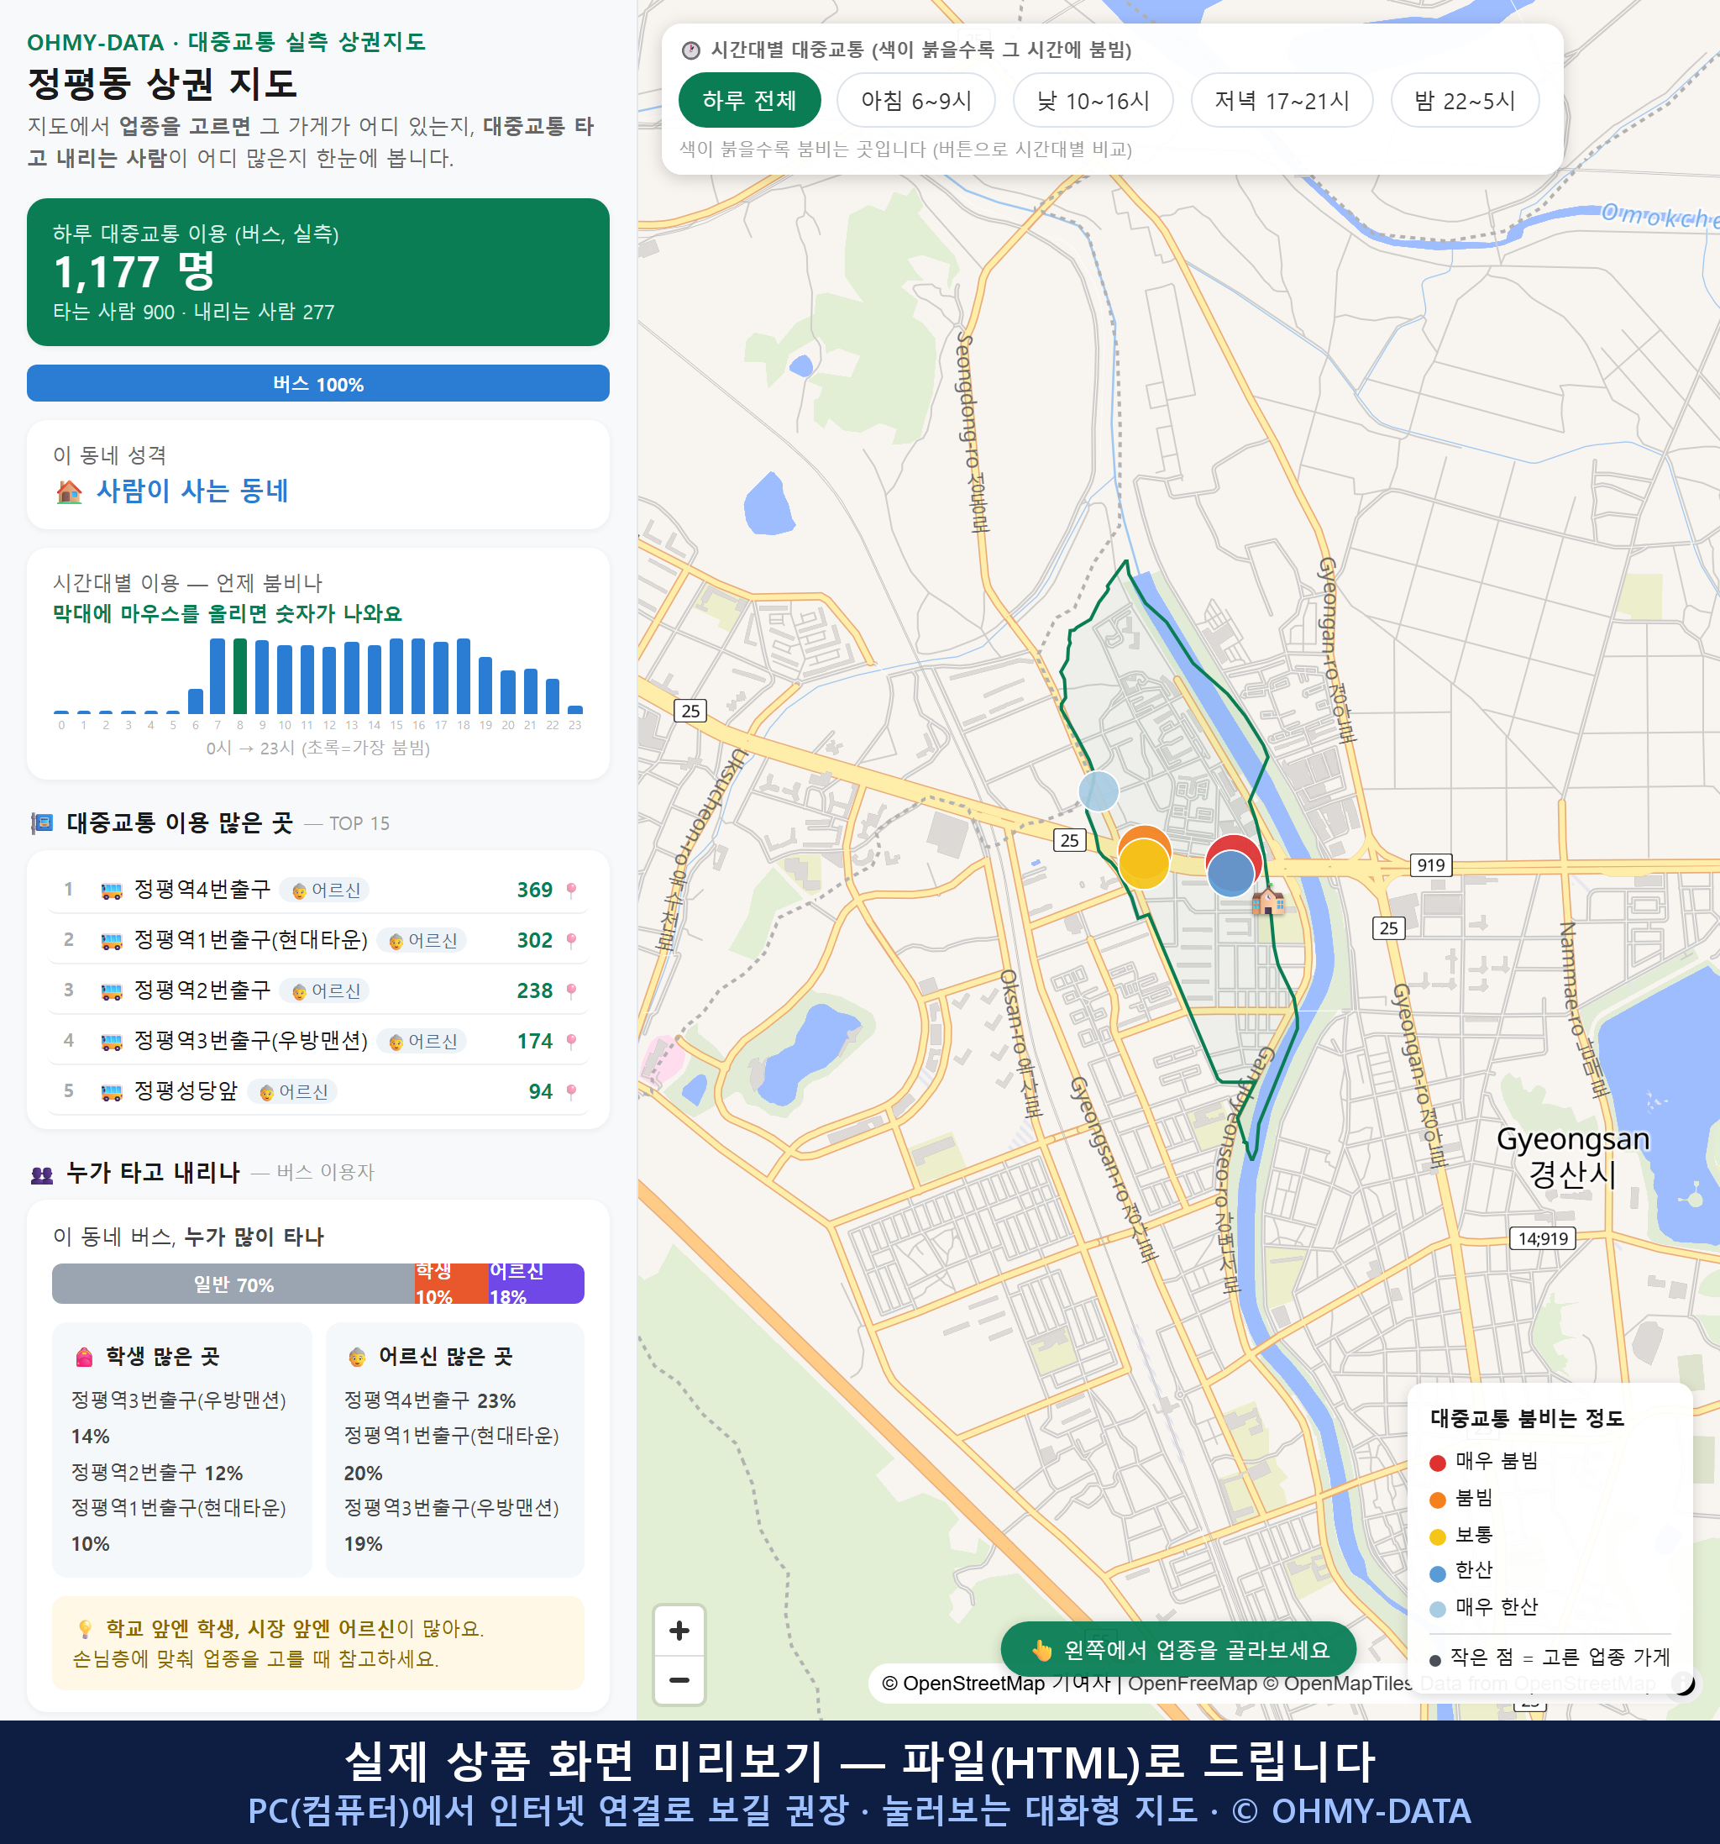Click the green peak bar at hour 8
The image size is (1720, 1844).
coord(240,675)
